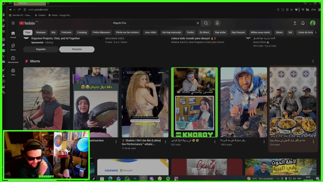Open options menu for 925 vues Short
323x182 pixels.
215,142
